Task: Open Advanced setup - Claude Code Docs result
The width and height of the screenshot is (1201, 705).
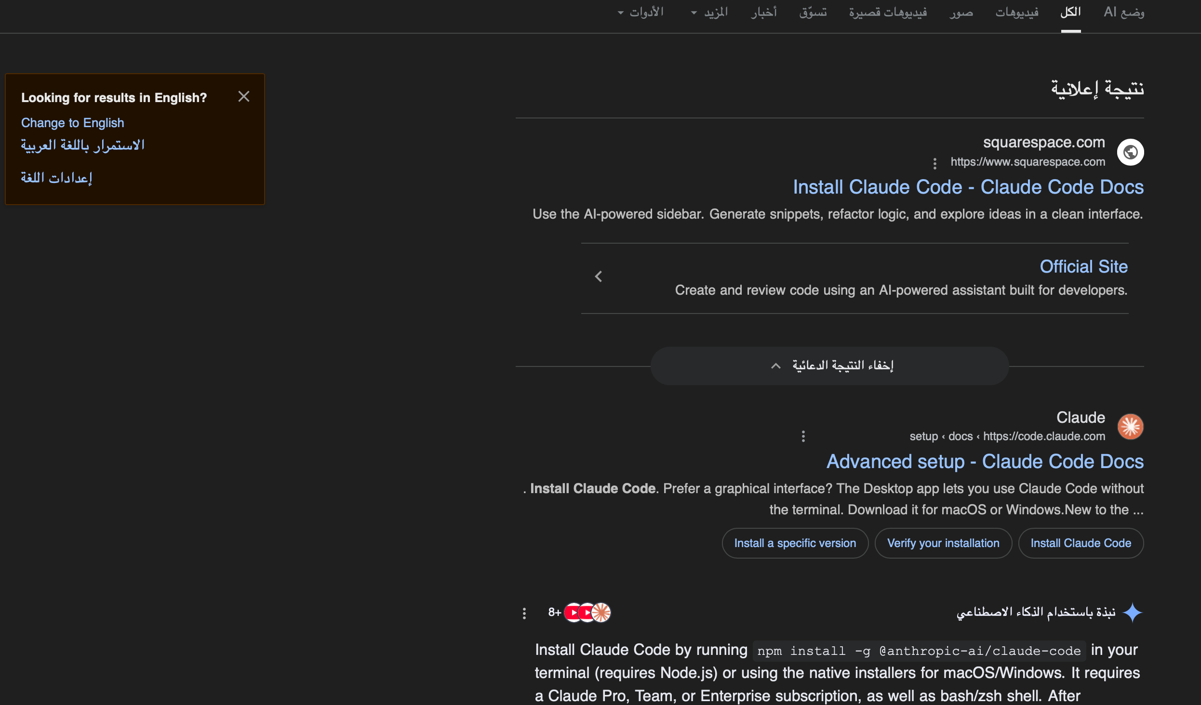Action: (x=985, y=461)
